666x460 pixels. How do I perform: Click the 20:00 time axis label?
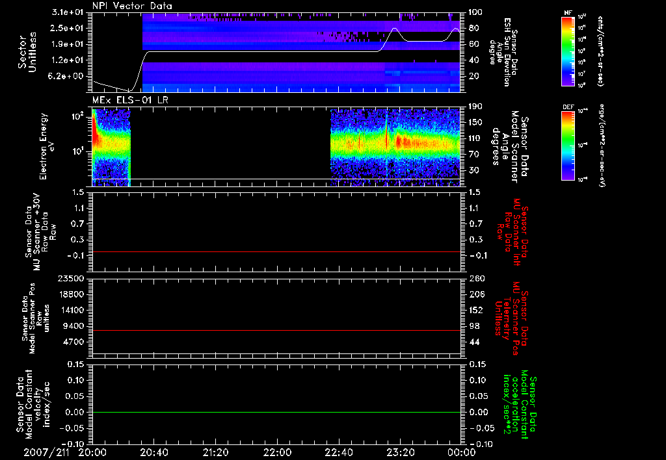tap(92, 453)
